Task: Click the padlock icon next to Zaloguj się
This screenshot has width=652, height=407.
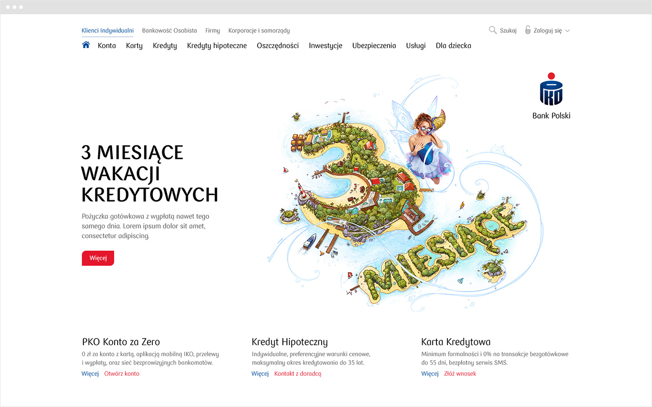Action: 527,29
